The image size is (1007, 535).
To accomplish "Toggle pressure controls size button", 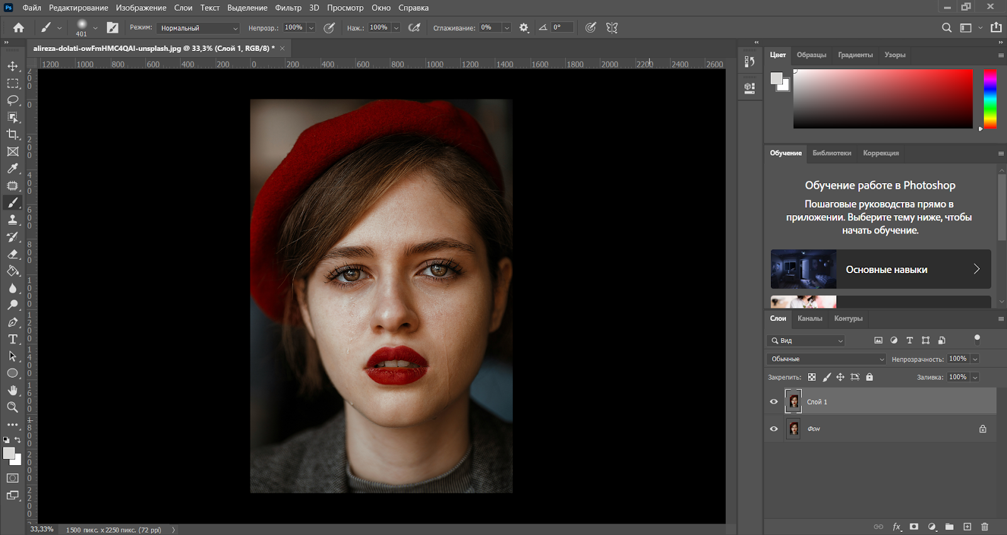I will [590, 28].
